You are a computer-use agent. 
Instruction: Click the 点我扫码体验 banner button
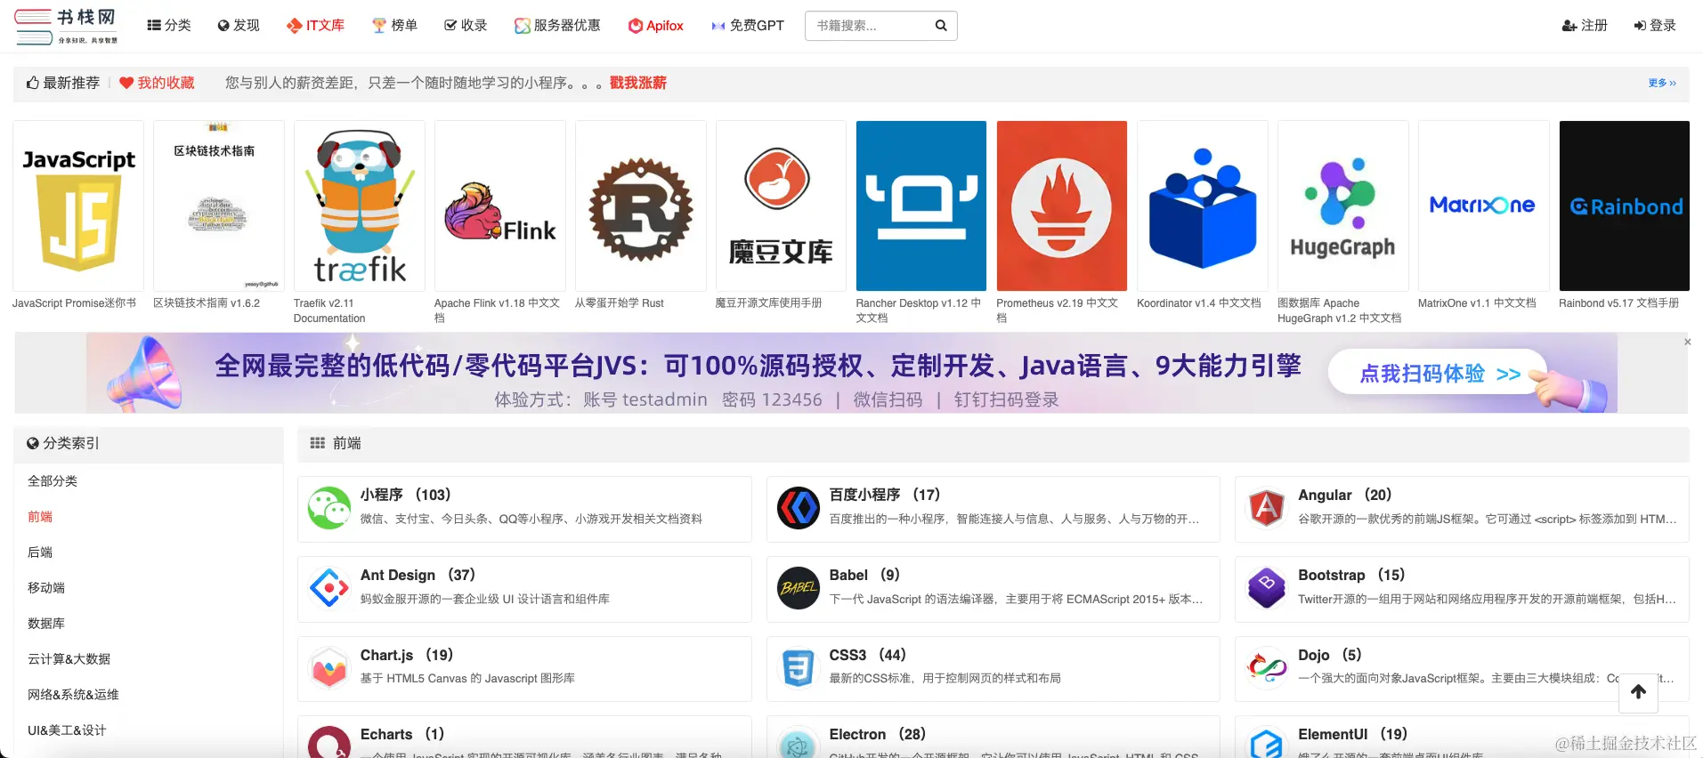coord(1439,374)
